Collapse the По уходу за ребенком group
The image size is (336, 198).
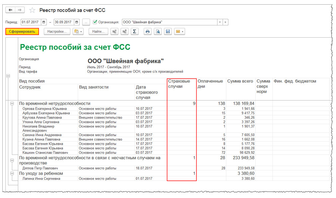tap(12, 173)
